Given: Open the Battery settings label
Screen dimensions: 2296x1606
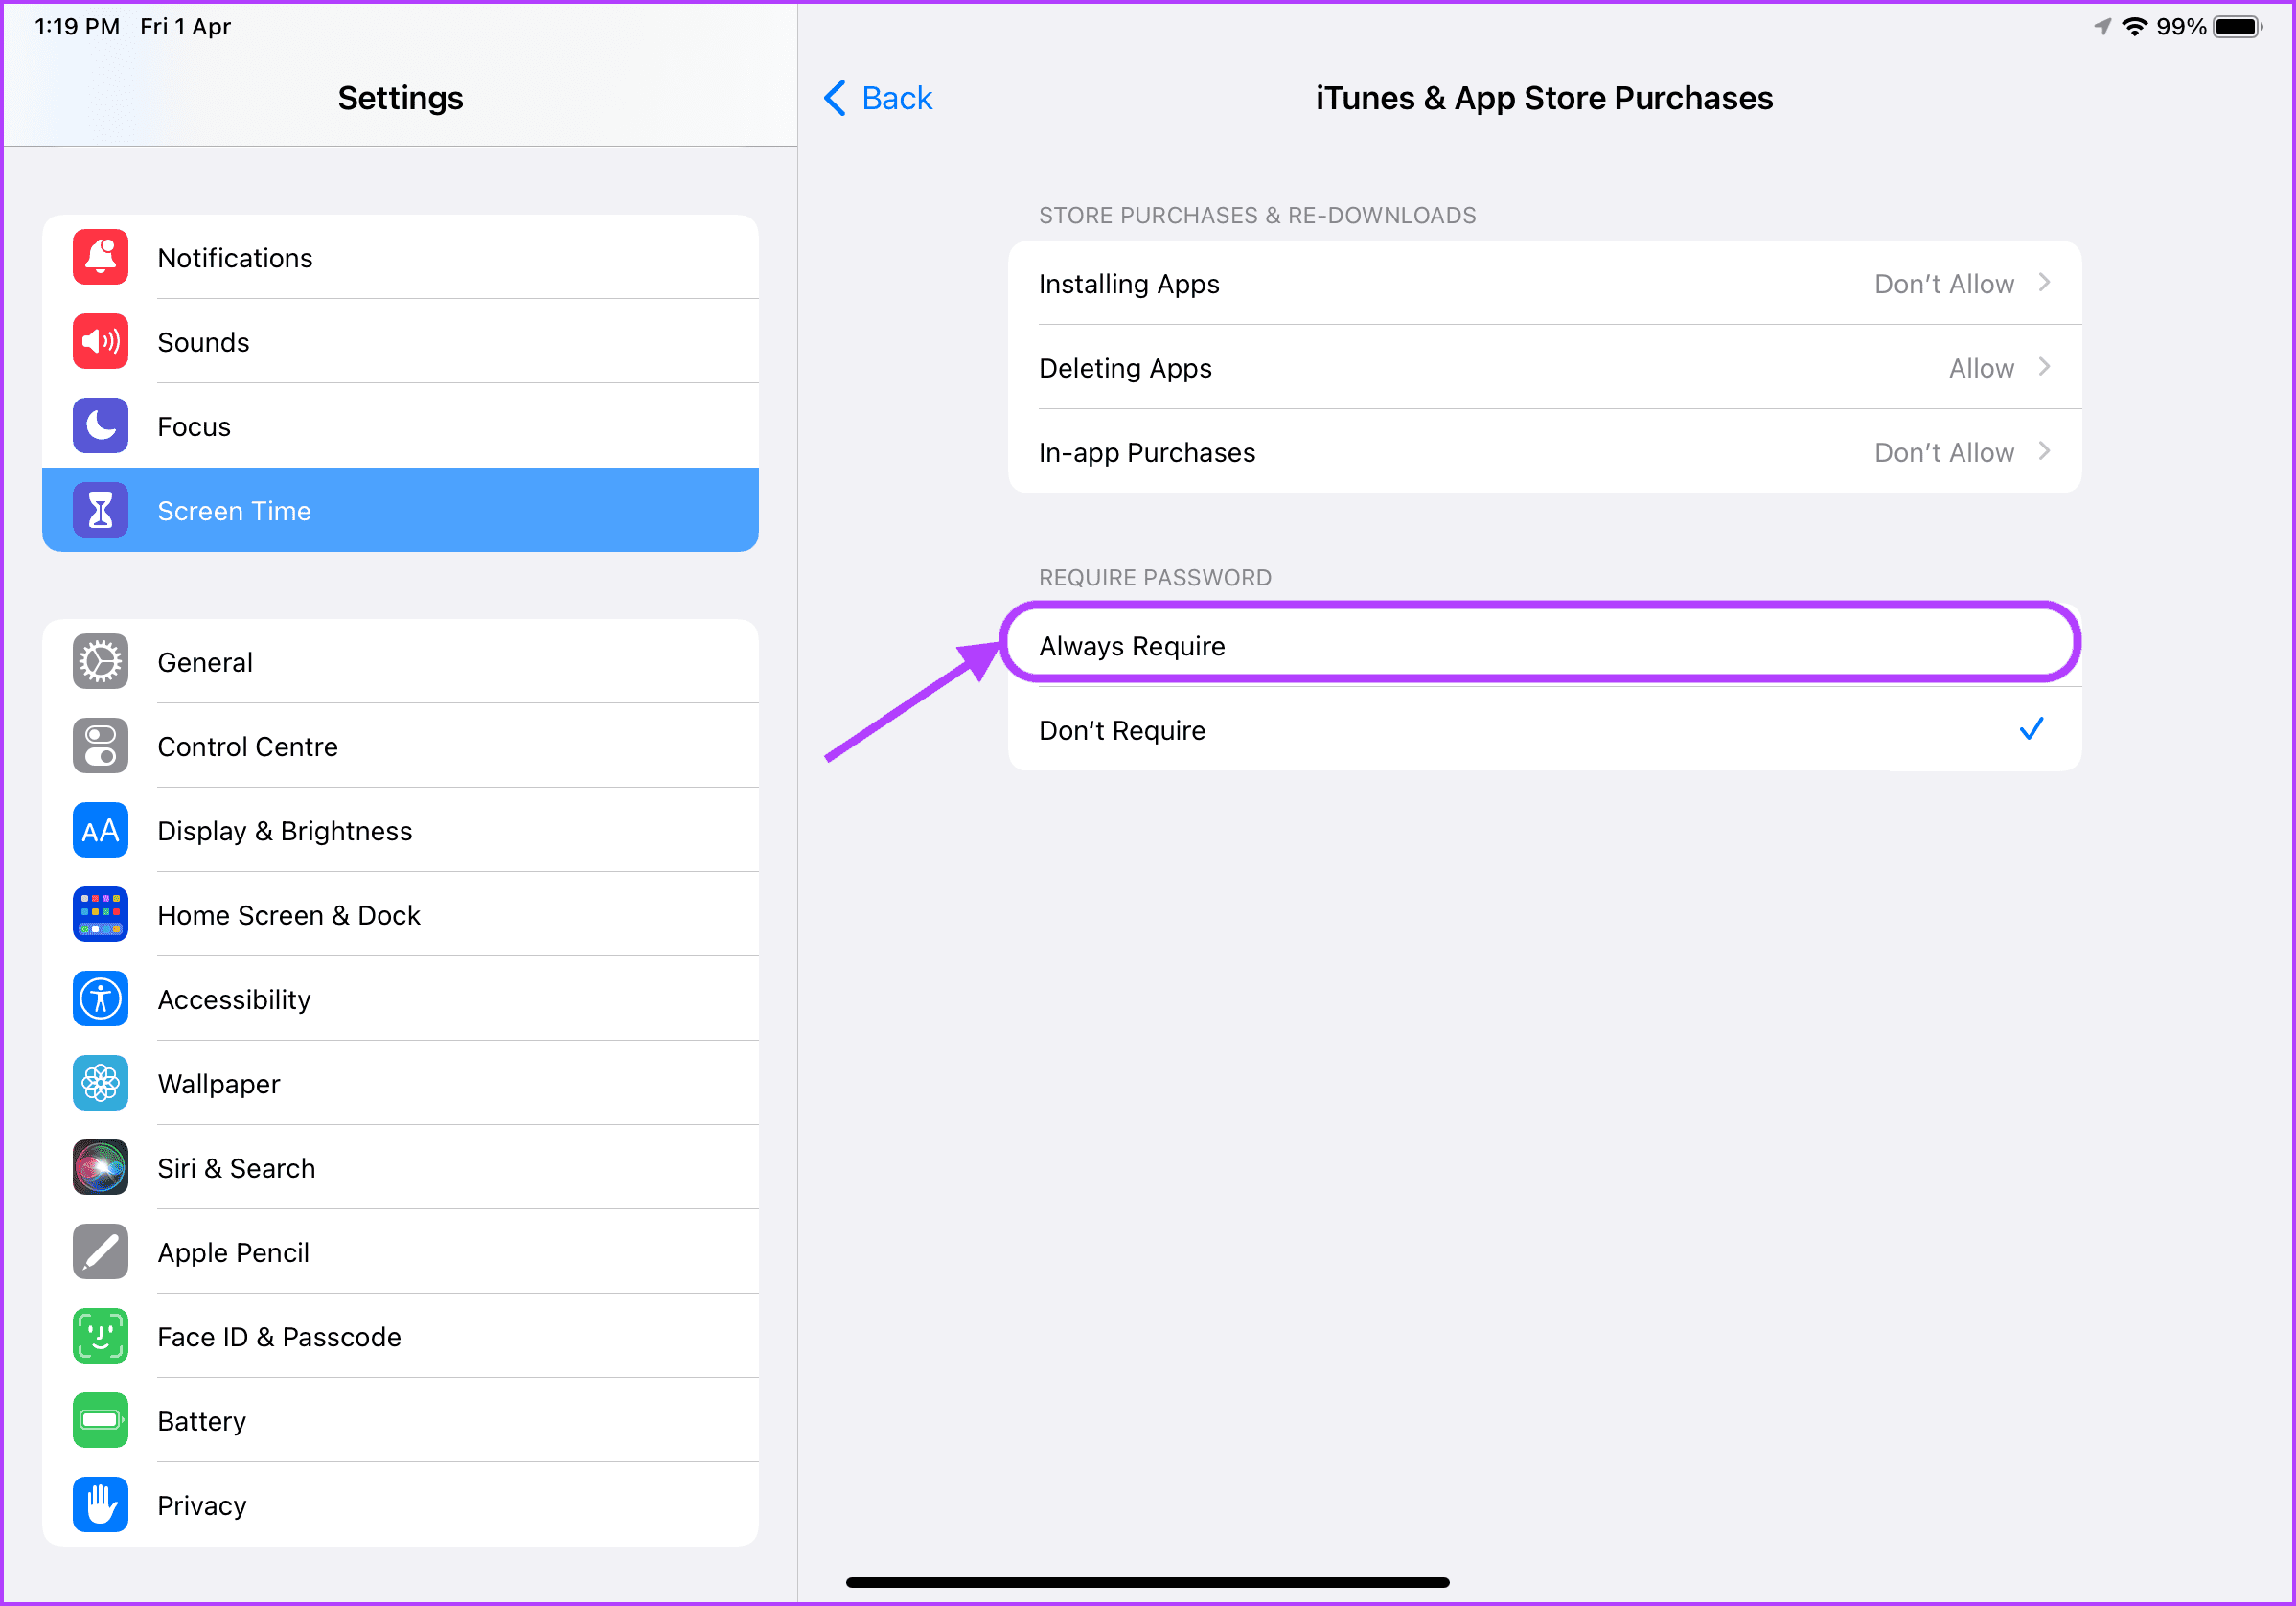Looking at the screenshot, I should tap(201, 1421).
